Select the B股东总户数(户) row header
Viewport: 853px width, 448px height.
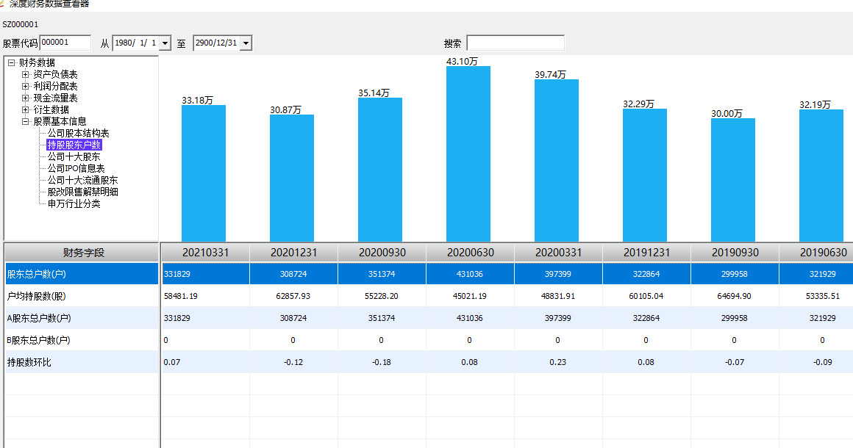coord(82,341)
